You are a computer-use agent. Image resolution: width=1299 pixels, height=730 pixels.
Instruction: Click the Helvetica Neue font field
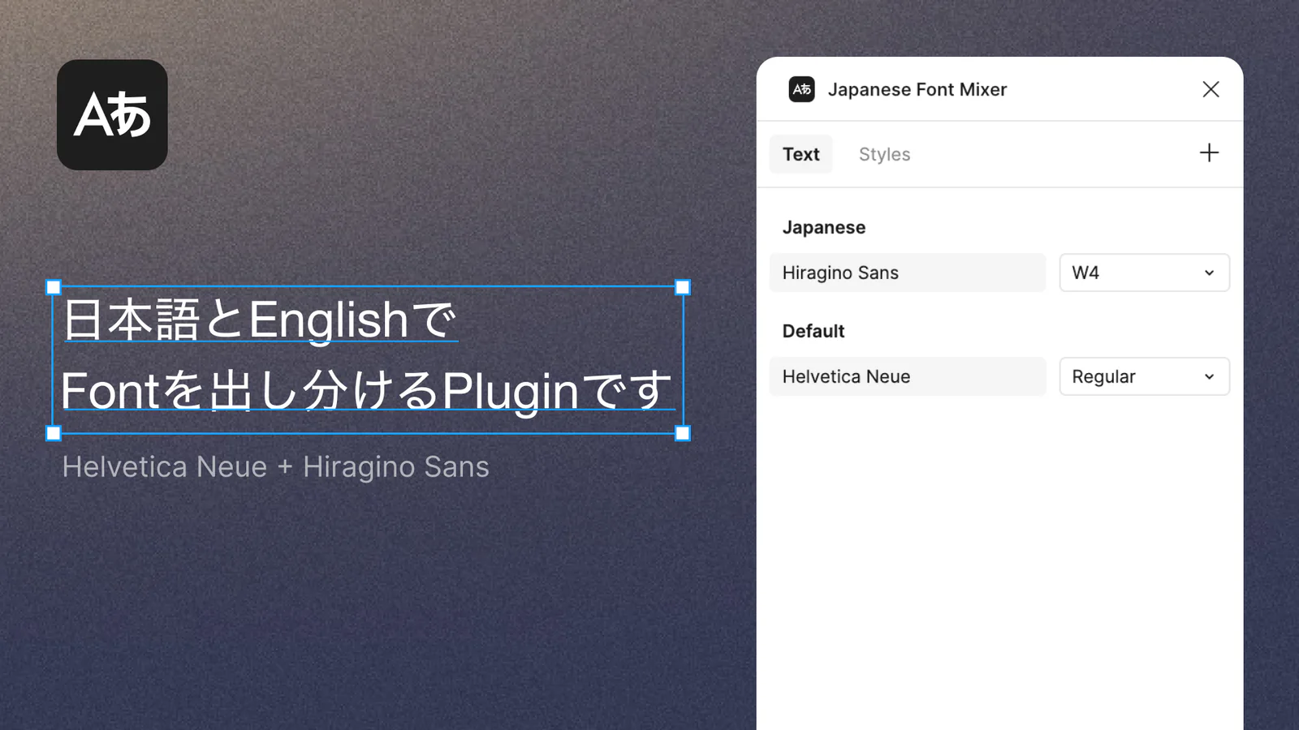click(908, 376)
